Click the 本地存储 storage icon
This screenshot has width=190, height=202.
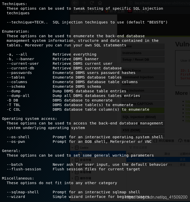click(77, 172)
